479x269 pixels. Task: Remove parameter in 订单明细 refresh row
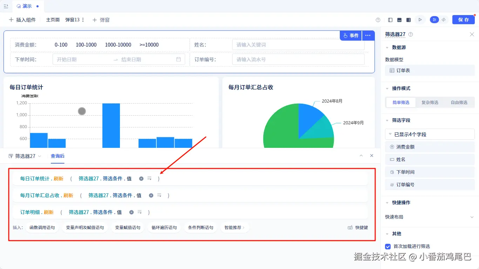click(x=131, y=212)
